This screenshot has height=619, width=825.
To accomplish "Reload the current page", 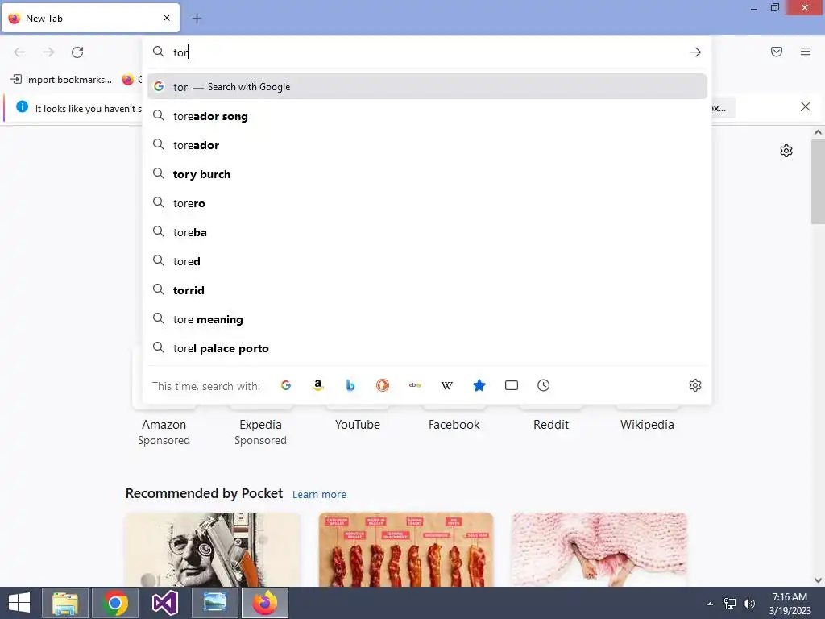I will click(77, 52).
